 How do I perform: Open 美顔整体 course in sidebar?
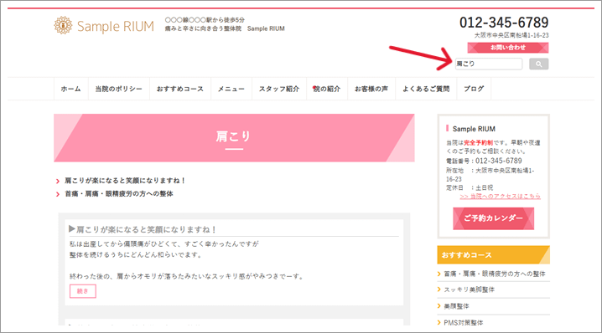[x=456, y=306]
